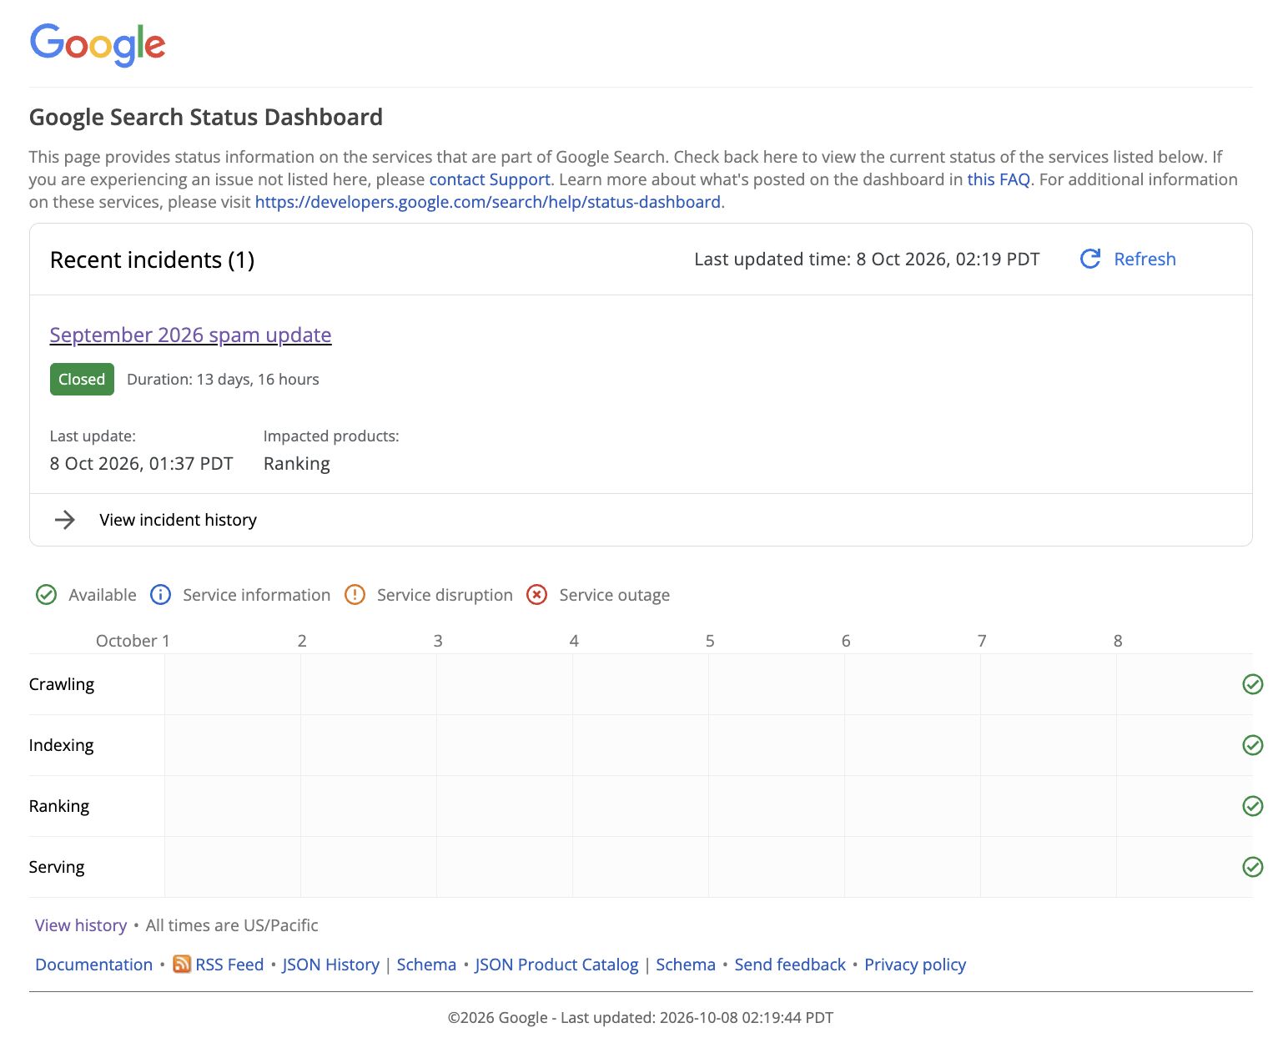1288x1058 pixels.
Task: Click the red Service outage legend icon
Action: tap(536, 595)
